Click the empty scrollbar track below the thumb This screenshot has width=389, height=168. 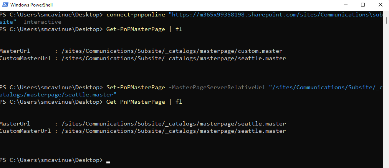(x=386, y=96)
